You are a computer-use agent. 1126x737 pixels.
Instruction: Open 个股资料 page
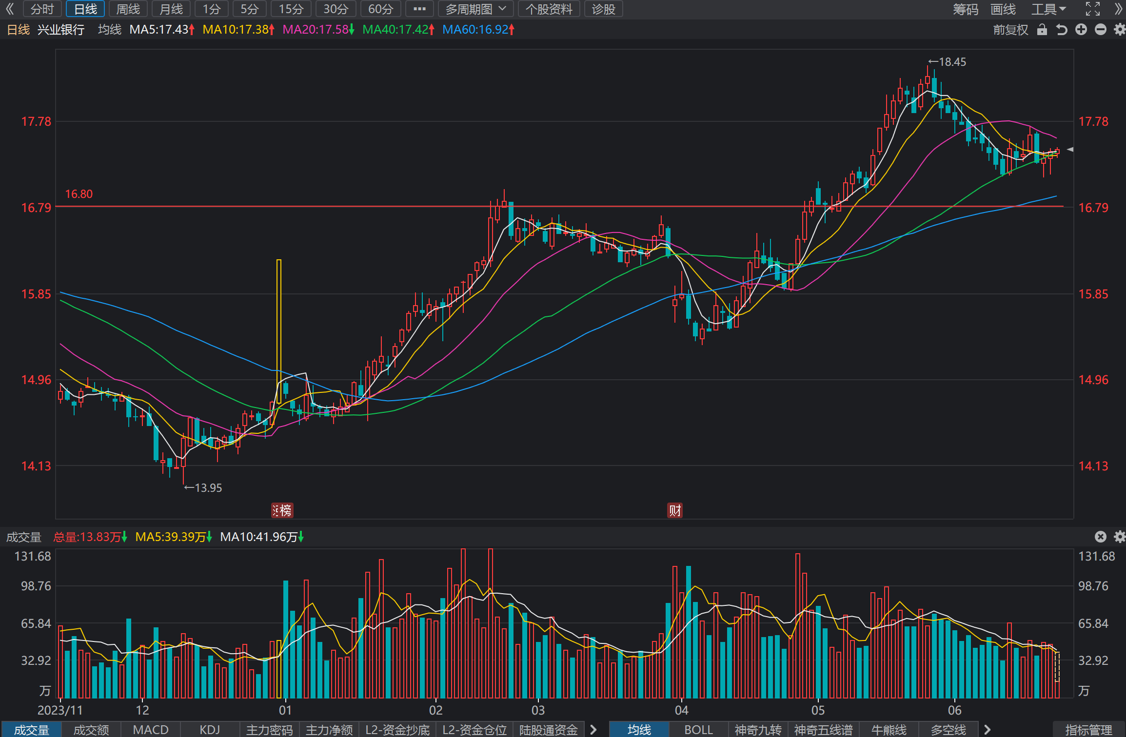tap(549, 9)
